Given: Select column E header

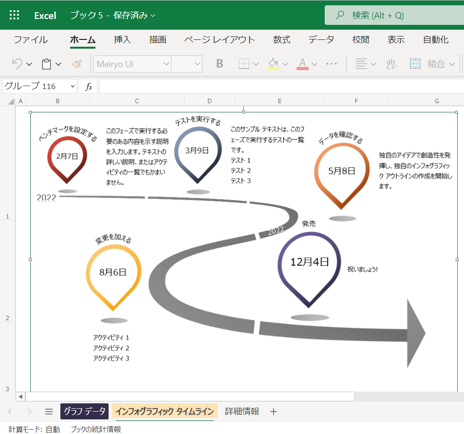Looking at the screenshot, I should click(279, 101).
